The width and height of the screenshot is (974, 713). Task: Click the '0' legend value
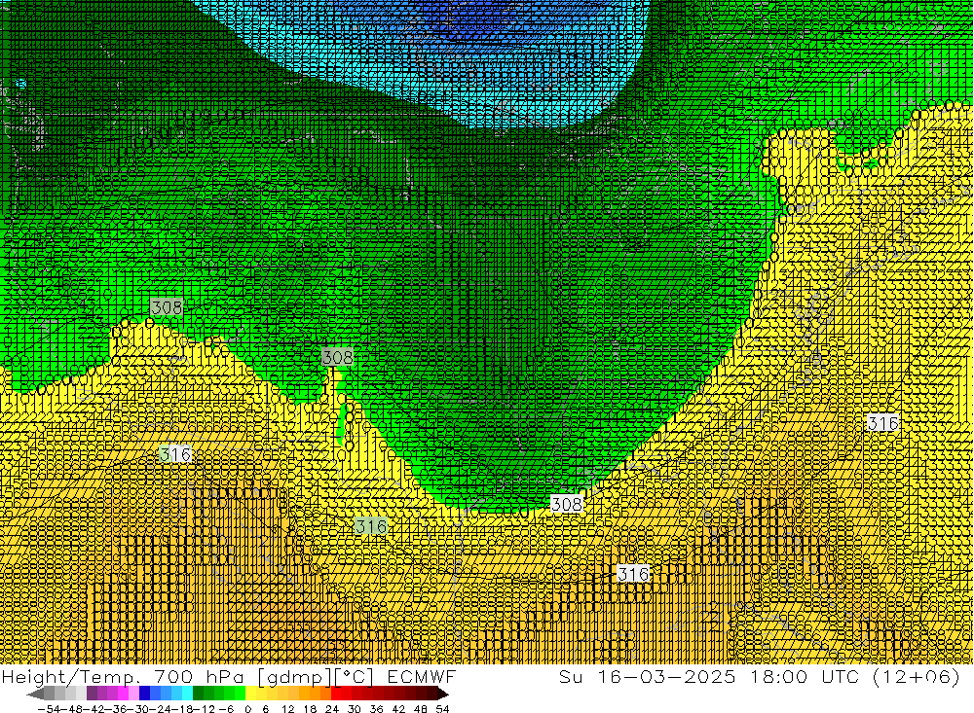247,709
